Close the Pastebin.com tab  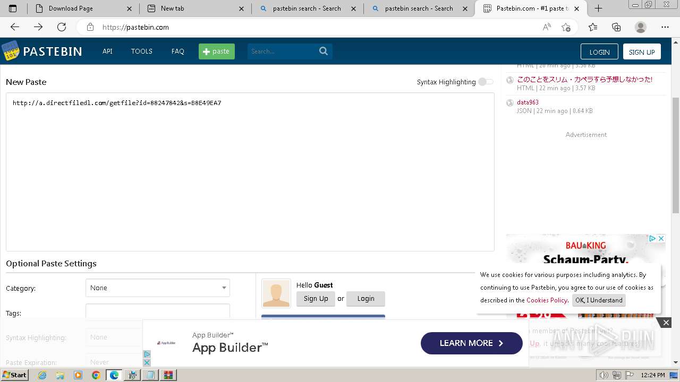[x=577, y=8]
